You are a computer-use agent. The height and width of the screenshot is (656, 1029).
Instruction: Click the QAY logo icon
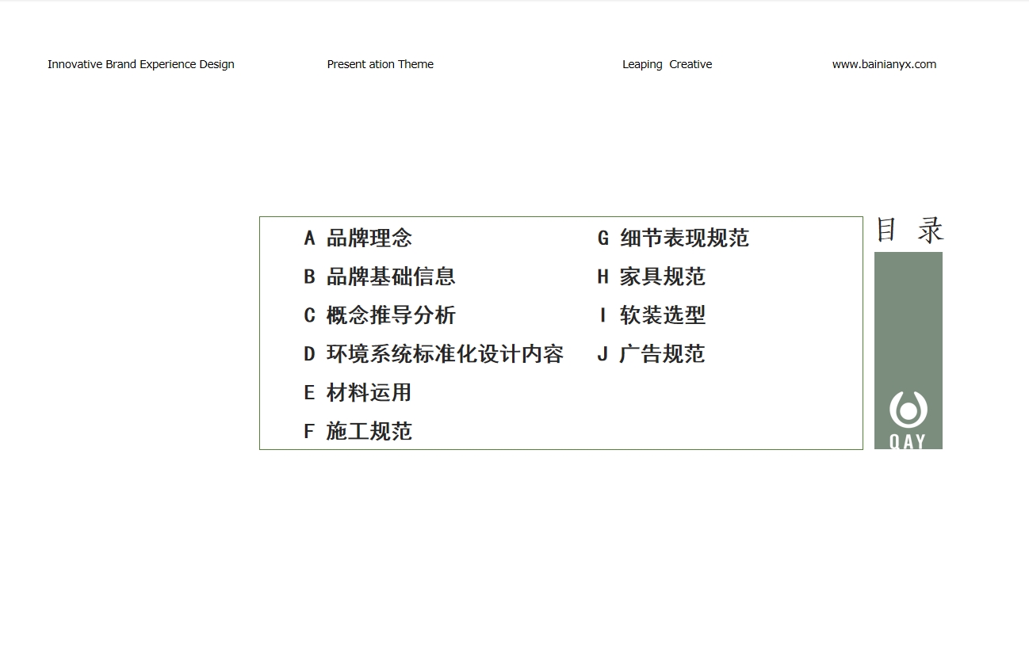[x=908, y=410]
